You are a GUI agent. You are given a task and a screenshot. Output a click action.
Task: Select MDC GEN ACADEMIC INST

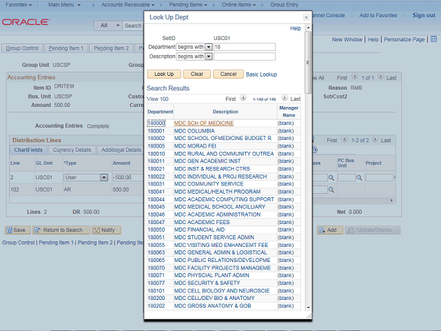click(x=207, y=161)
